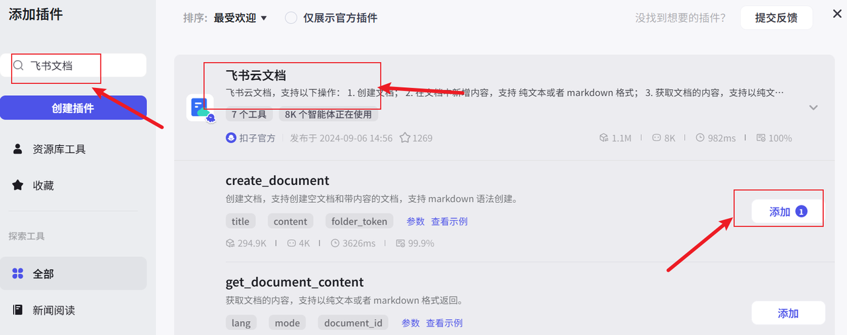The width and height of the screenshot is (847, 335).
Task: Click the 飞书云文档 plugin title
Action: point(255,75)
